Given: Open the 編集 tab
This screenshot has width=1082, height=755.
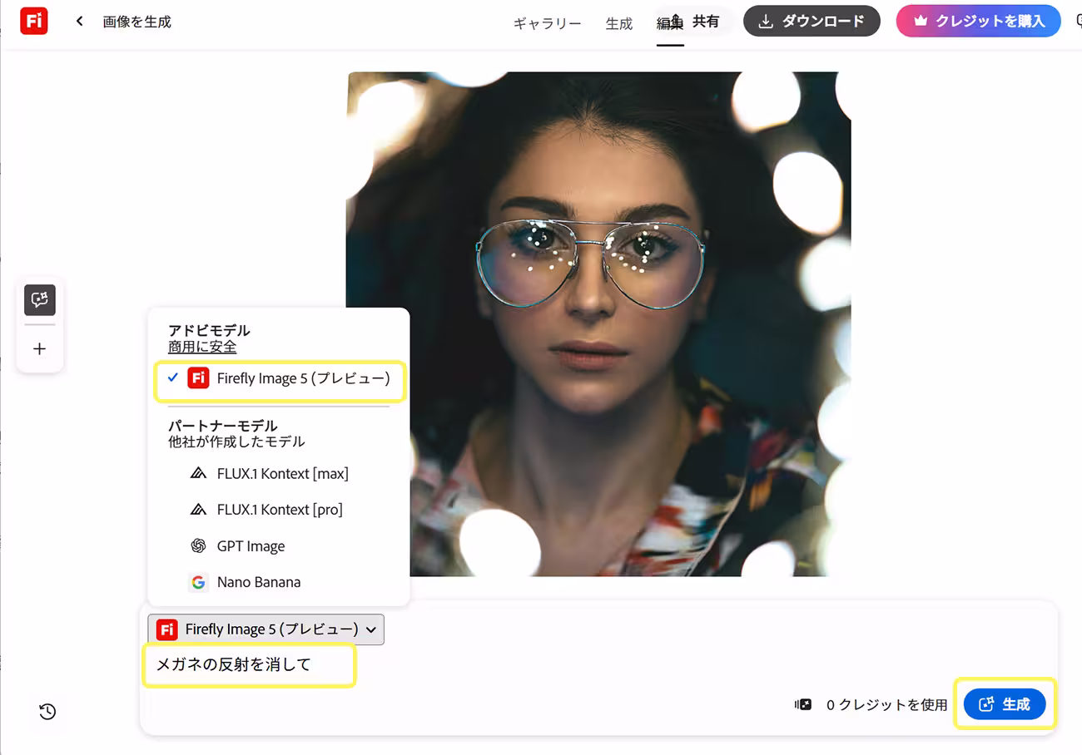Looking at the screenshot, I should tap(668, 23).
